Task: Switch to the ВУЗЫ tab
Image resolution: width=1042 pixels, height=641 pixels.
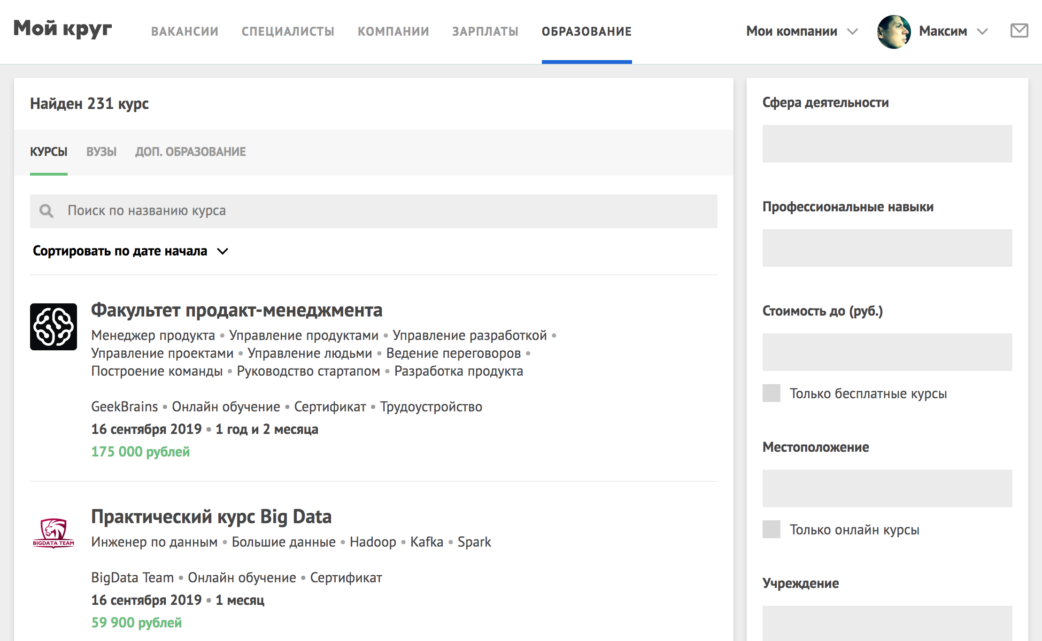Action: pyautogui.click(x=101, y=152)
